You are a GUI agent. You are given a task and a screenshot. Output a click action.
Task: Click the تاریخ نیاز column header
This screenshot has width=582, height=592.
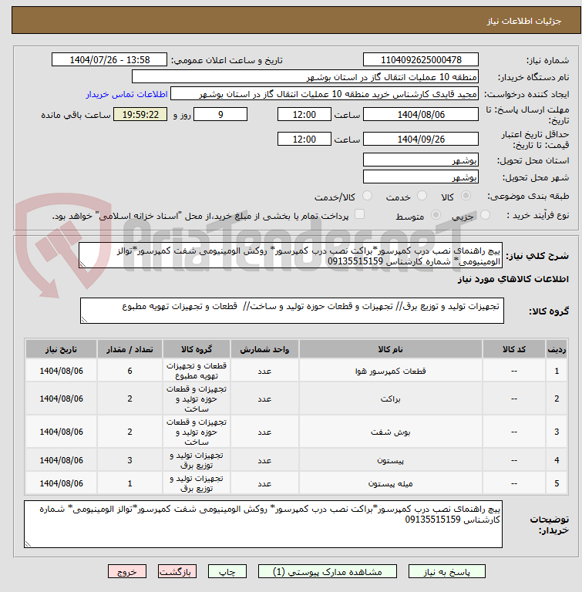(61, 349)
